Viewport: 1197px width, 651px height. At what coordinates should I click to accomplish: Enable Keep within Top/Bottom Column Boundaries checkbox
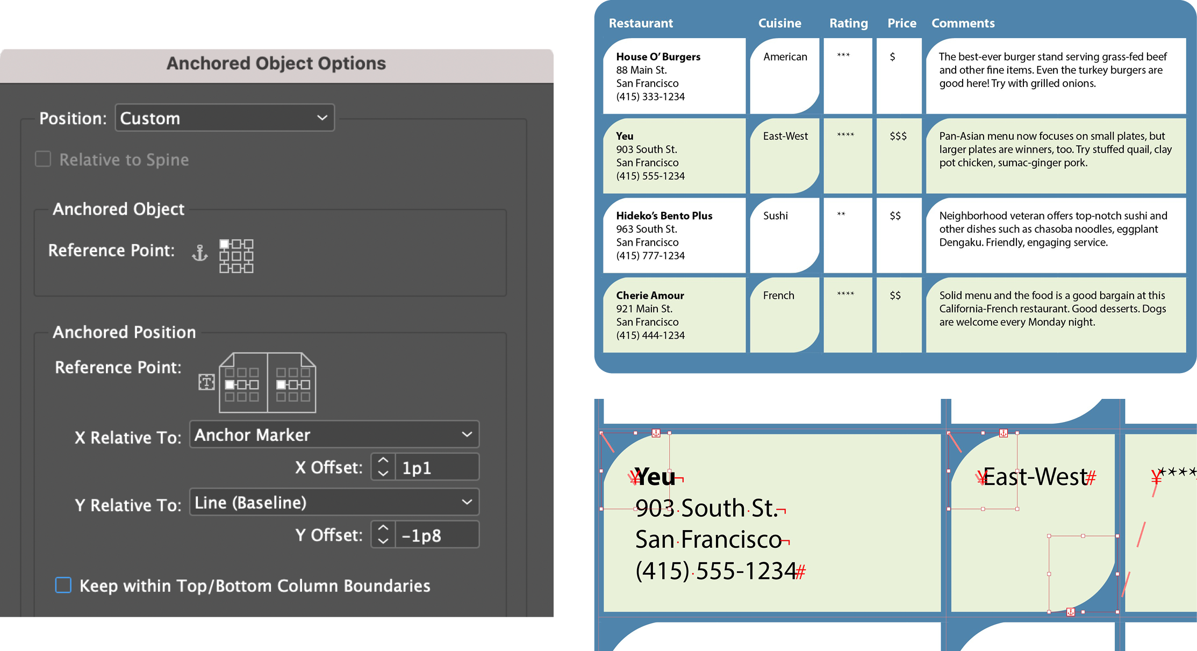(63, 585)
